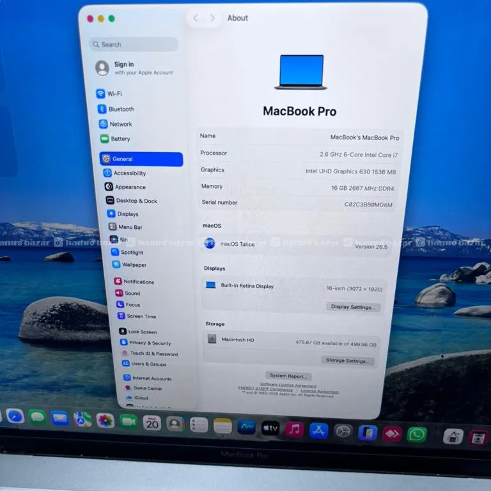Launch WhatsApp from the Dock

[417, 435]
